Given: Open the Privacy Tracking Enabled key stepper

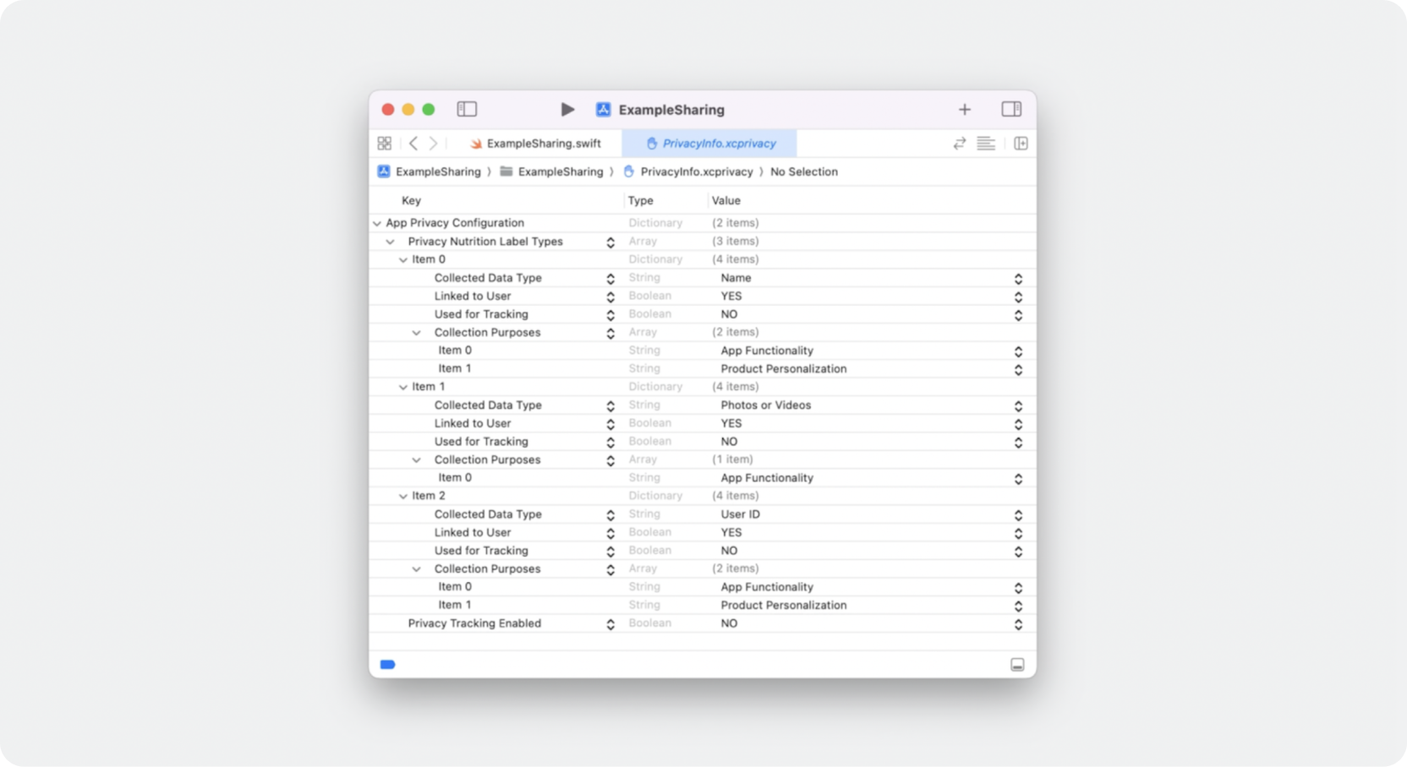Looking at the screenshot, I should [x=610, y=624].
